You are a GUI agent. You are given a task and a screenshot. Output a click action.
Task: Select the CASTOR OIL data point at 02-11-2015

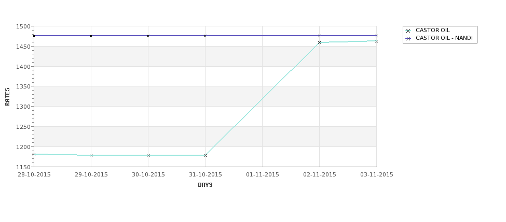320,43
